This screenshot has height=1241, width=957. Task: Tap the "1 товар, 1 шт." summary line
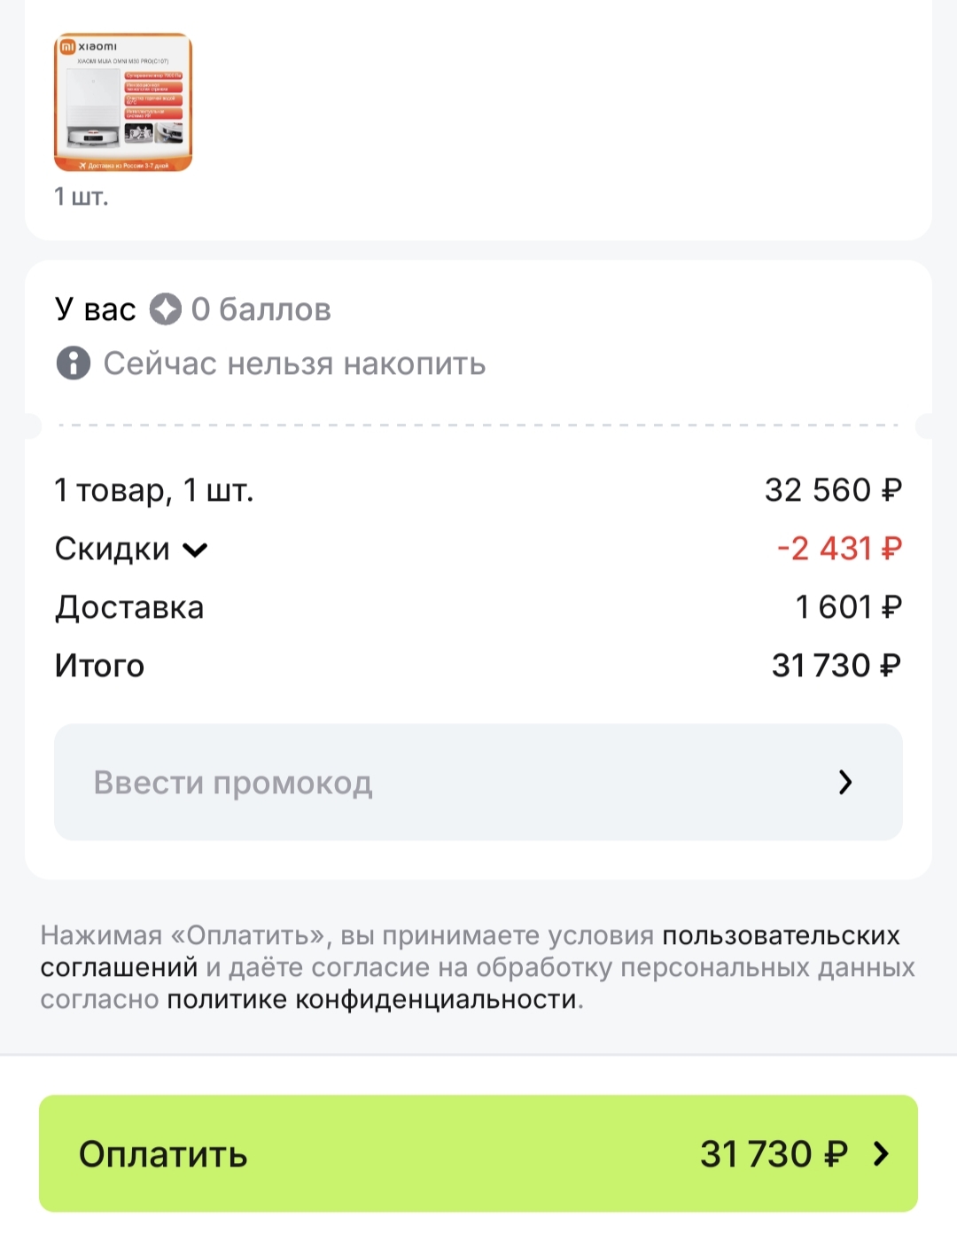point(154,490)
